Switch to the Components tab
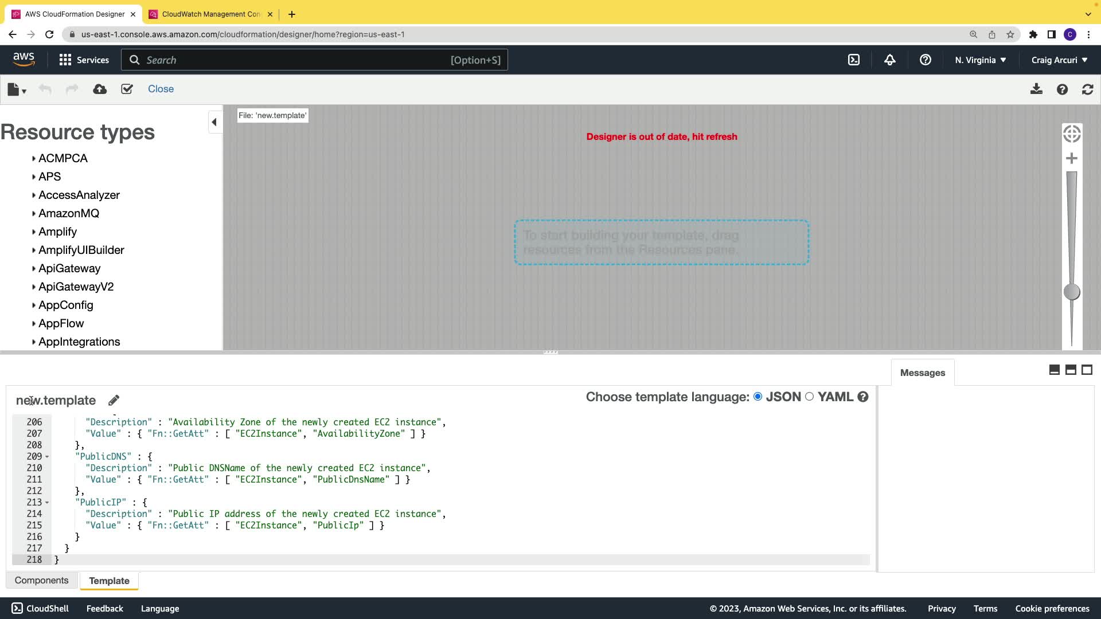1101x619 pixels. [x=41, y=580]
